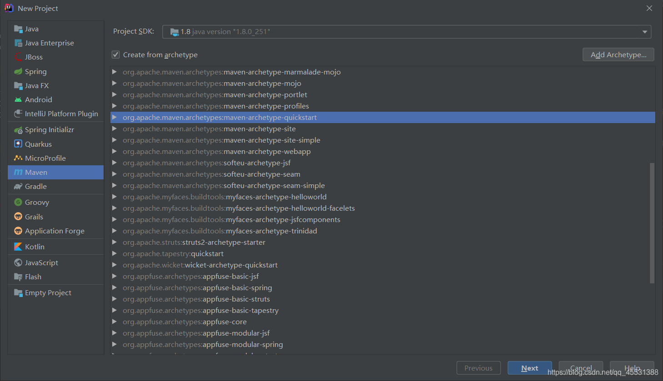
Task: Click the Next button
Action: [530, 368]
